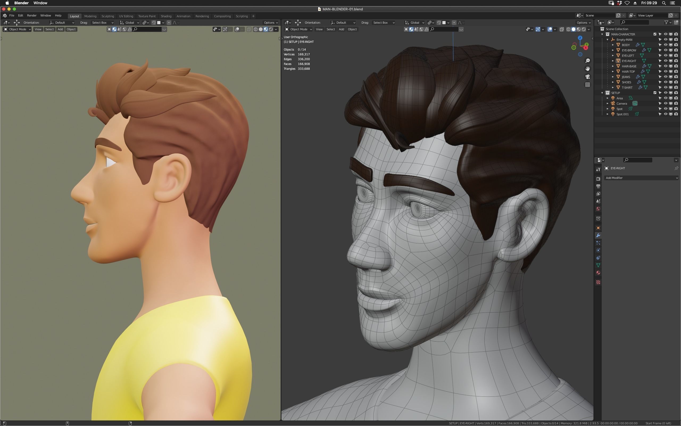Toggle orthographic grid icon in right viewport

[x=587, y=85]
